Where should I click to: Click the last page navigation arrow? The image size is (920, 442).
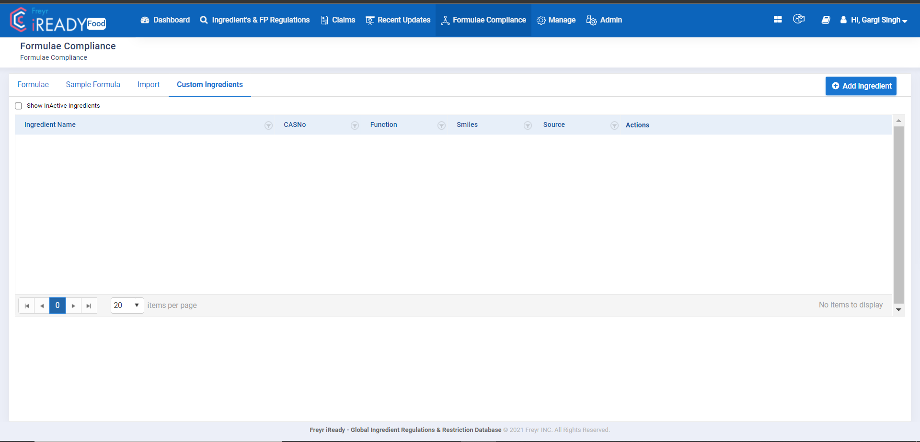tap(89, 305)
